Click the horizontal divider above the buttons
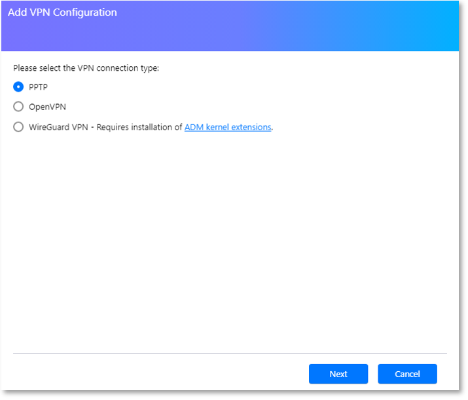This screenshot has width=468, height=400. click(230, 354)
